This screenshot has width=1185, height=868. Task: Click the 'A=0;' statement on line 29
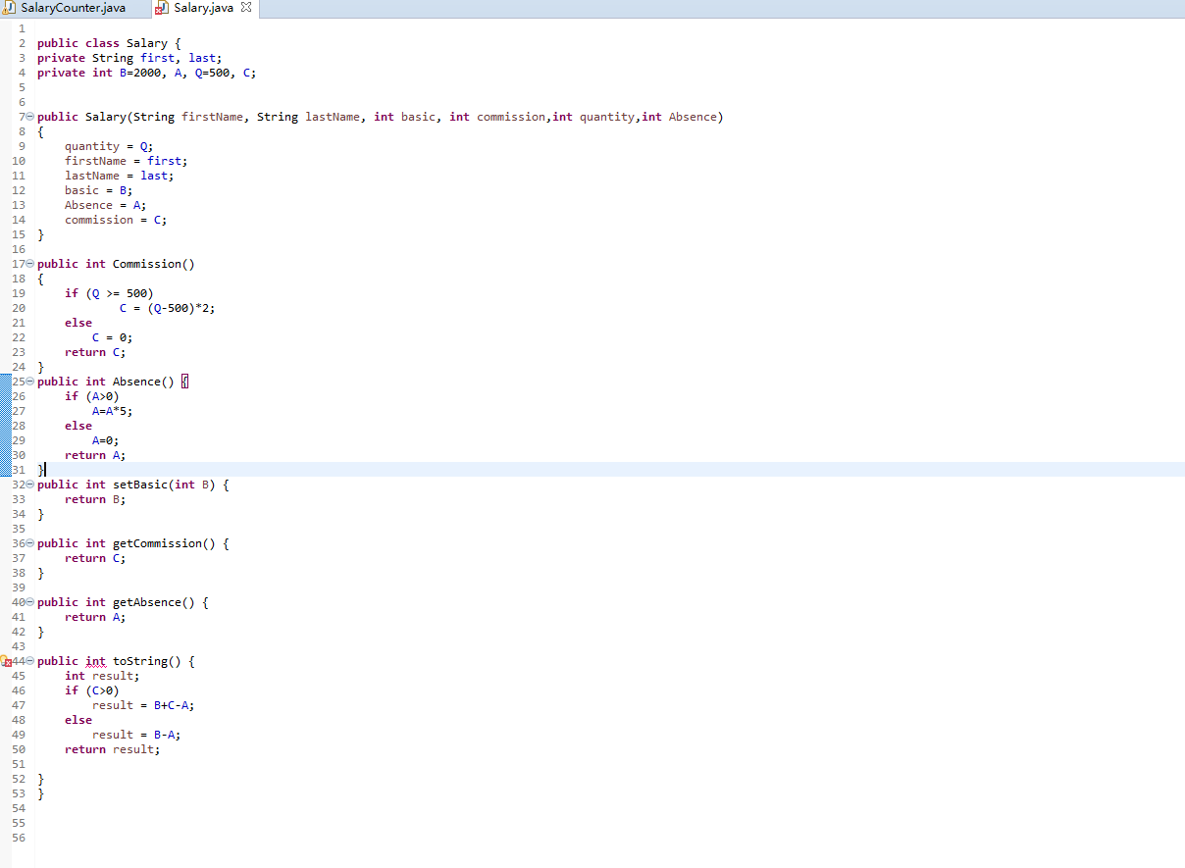tap(105, 440)
